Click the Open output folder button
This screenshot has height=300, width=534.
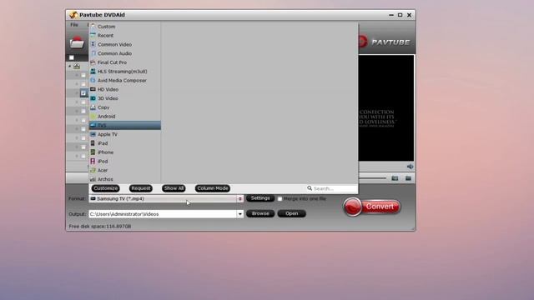[x=291, y=213]
